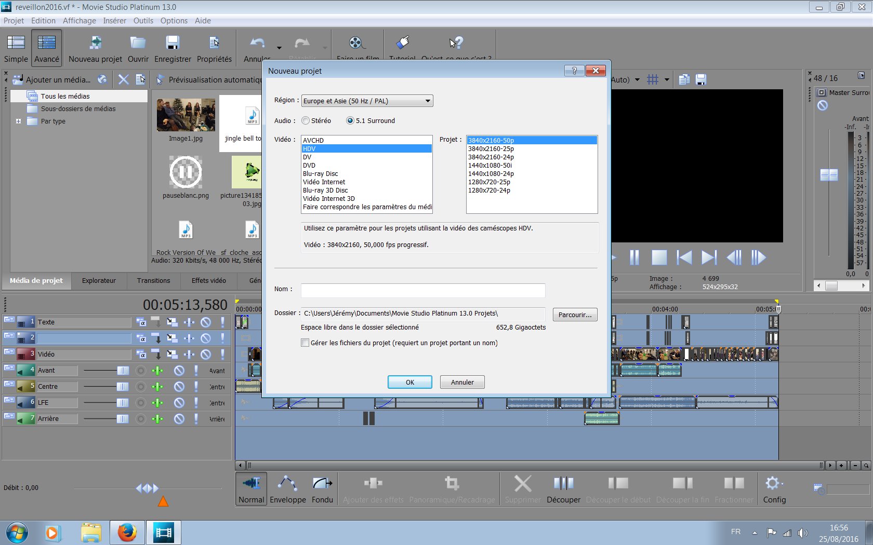Pause the preview playback
The width and height of the screenshot is (873, 545).
pyautogui.click(x=634, y=257)
